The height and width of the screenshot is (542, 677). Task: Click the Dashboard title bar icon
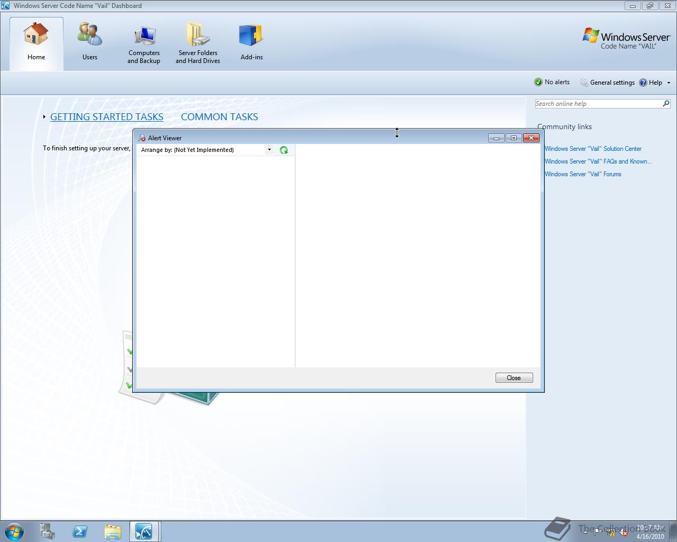point(5,6)
